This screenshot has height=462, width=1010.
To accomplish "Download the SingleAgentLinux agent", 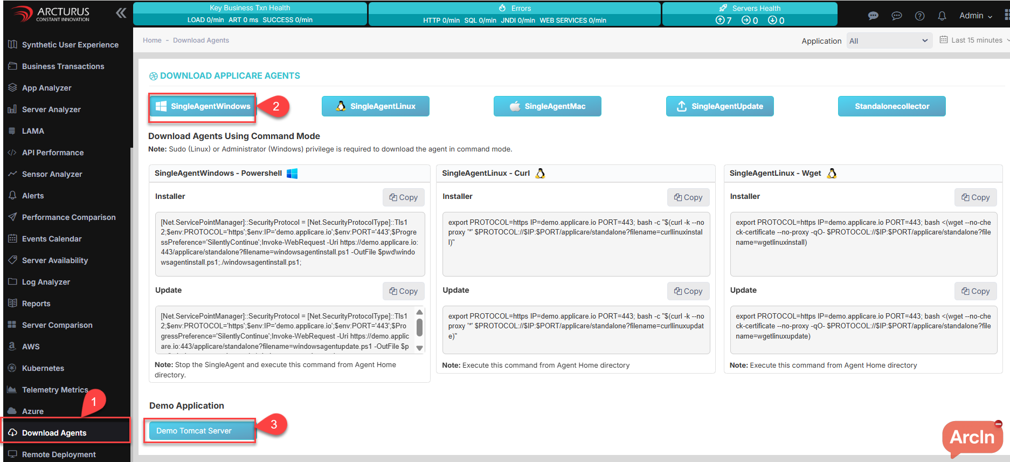I will [376, 106].
